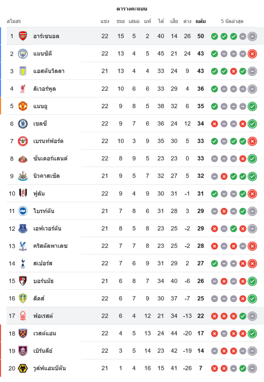Click Man City's latest red loss indicator
Image resolution: width=264 pixels, height=382 pixels.
[252, 54]
